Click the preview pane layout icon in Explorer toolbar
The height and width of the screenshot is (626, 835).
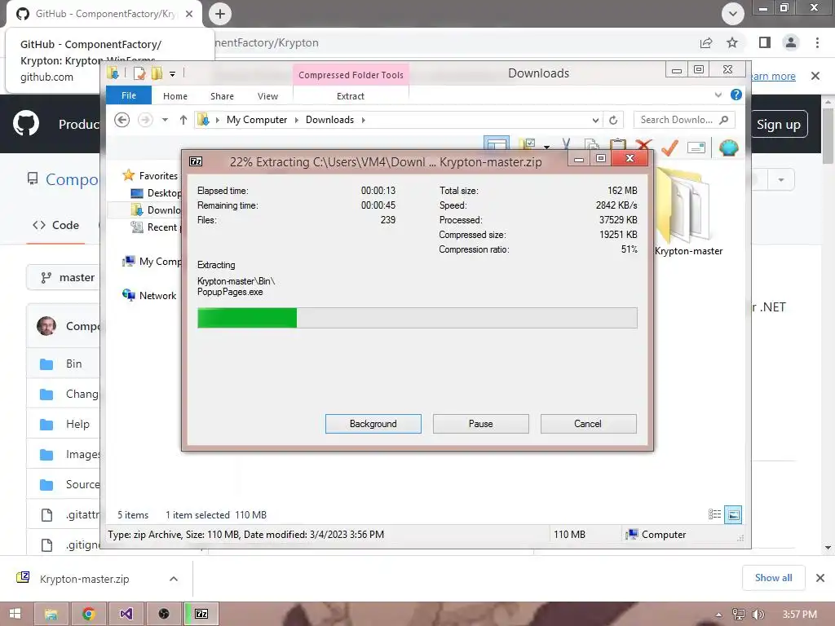point(497,143)
